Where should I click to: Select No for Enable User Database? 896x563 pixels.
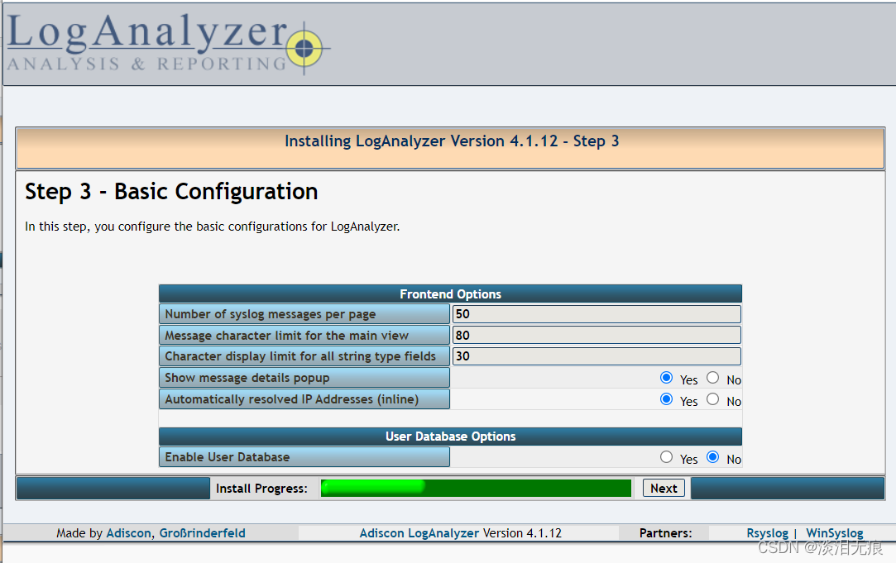(x=712, y=457)
